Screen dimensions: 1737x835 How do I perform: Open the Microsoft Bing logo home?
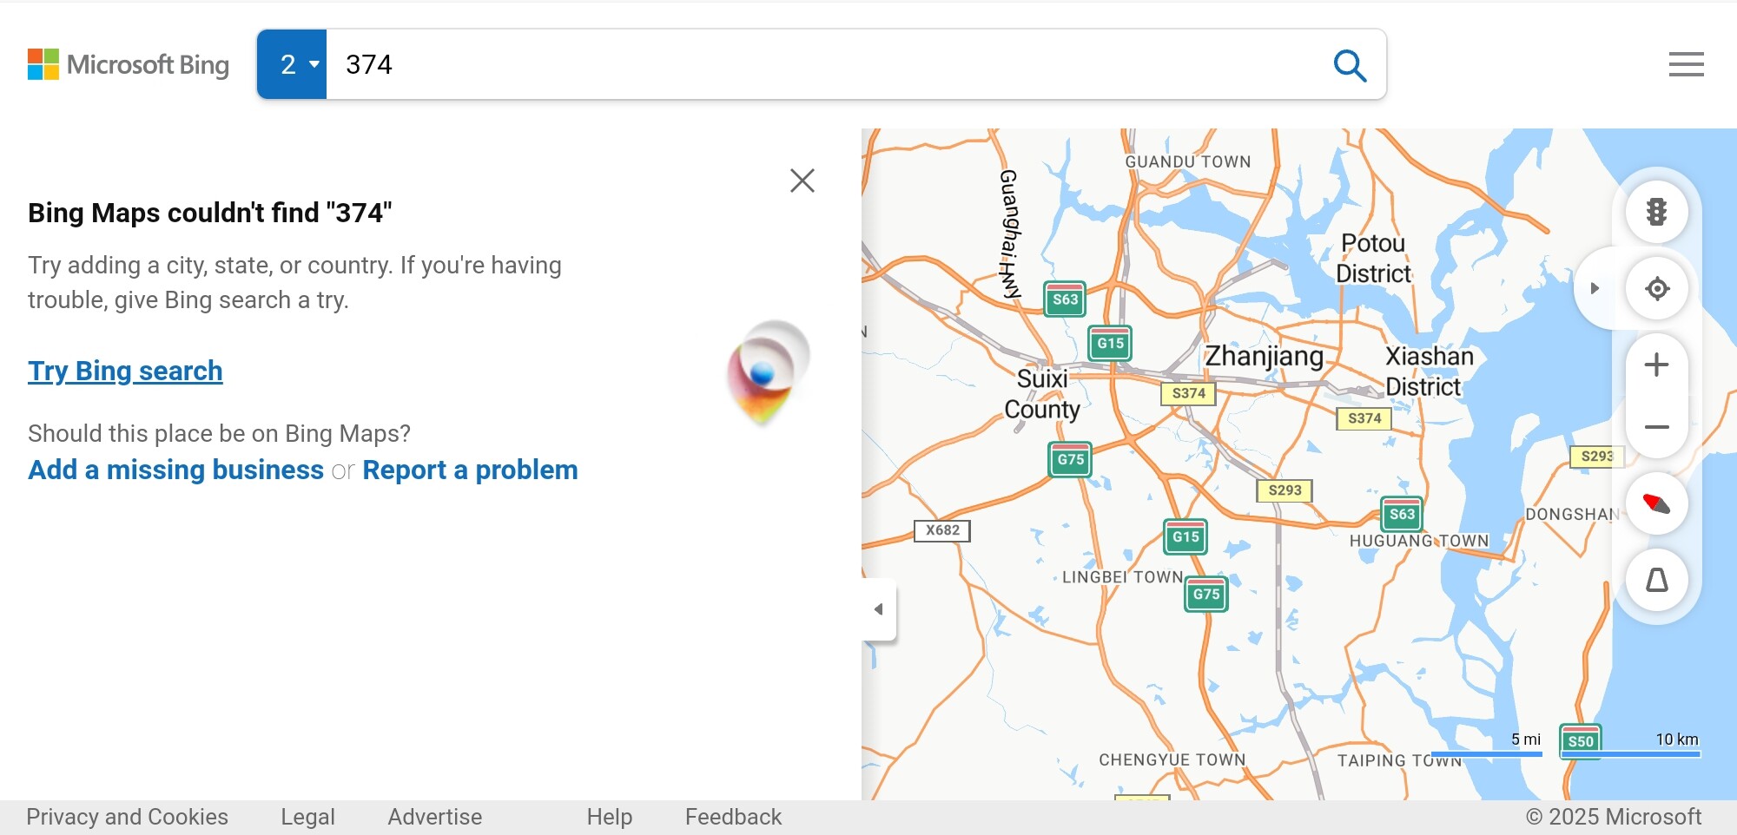point(129,64)
